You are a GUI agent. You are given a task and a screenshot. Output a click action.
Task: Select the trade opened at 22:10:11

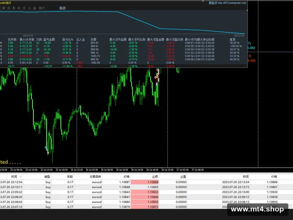pyautogui.click(x=146, y=187)
